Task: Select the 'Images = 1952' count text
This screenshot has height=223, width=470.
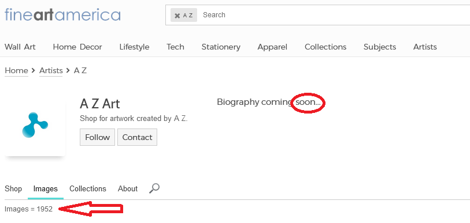Action: coord(28,209)
